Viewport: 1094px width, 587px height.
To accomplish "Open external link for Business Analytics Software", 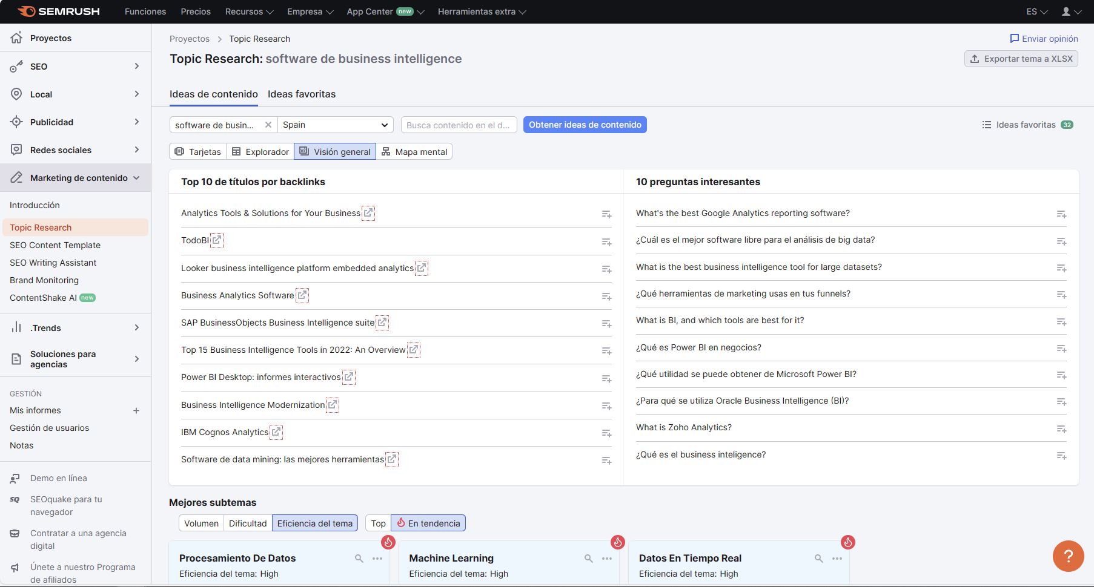I will [x=302, y=295].
